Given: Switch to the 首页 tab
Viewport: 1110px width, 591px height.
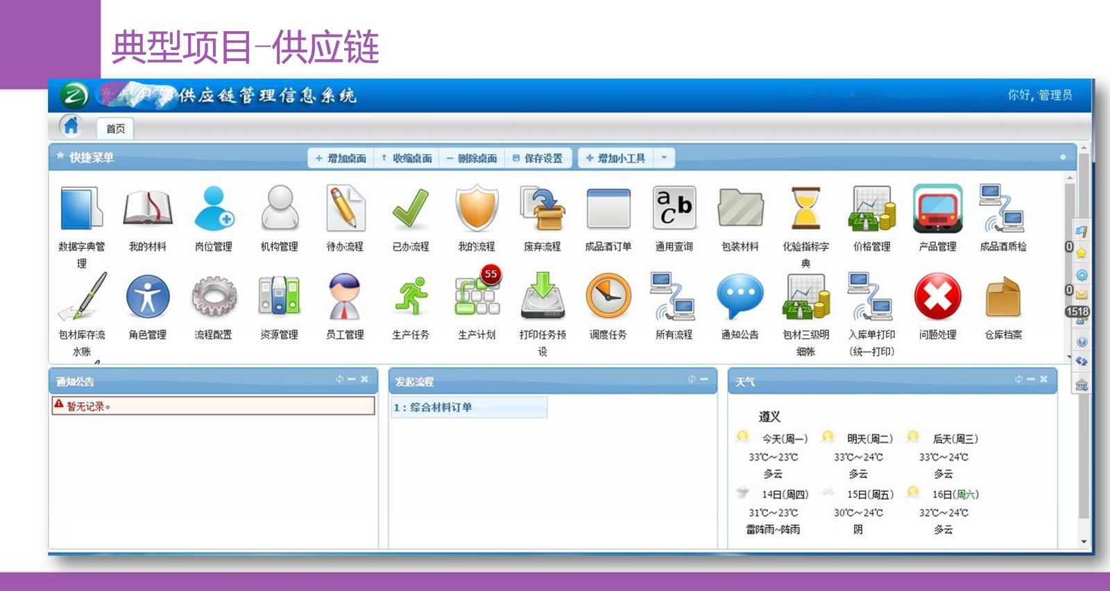Looking at the screenshot, I should coord(116,129).
